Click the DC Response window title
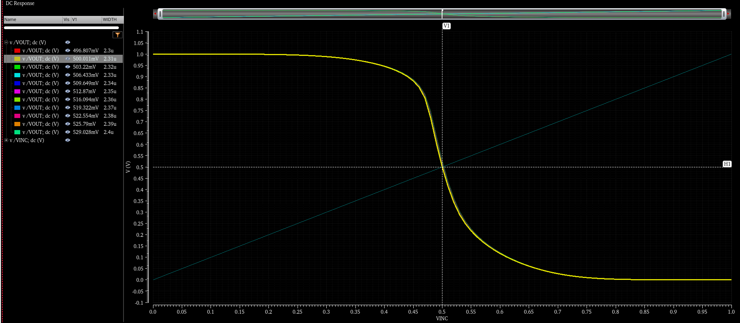Image resolution: width=740 pixels, height=323 pixels. 20,3
